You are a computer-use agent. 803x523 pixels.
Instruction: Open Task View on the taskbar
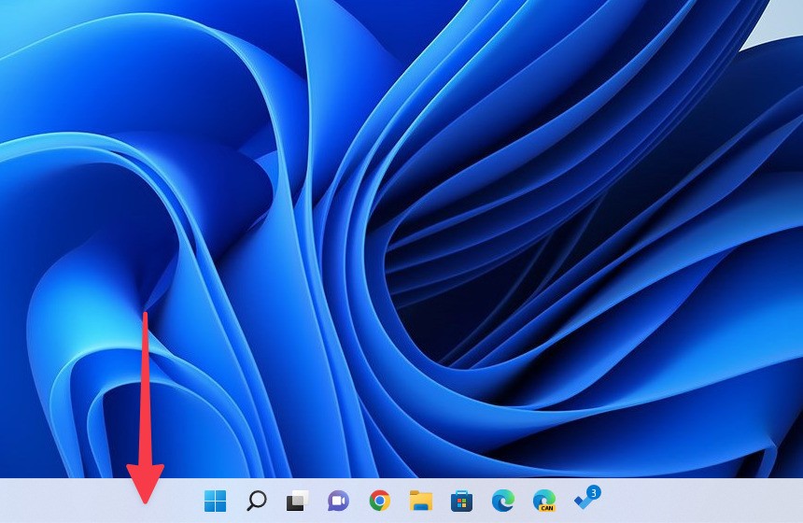coord(297,501)
